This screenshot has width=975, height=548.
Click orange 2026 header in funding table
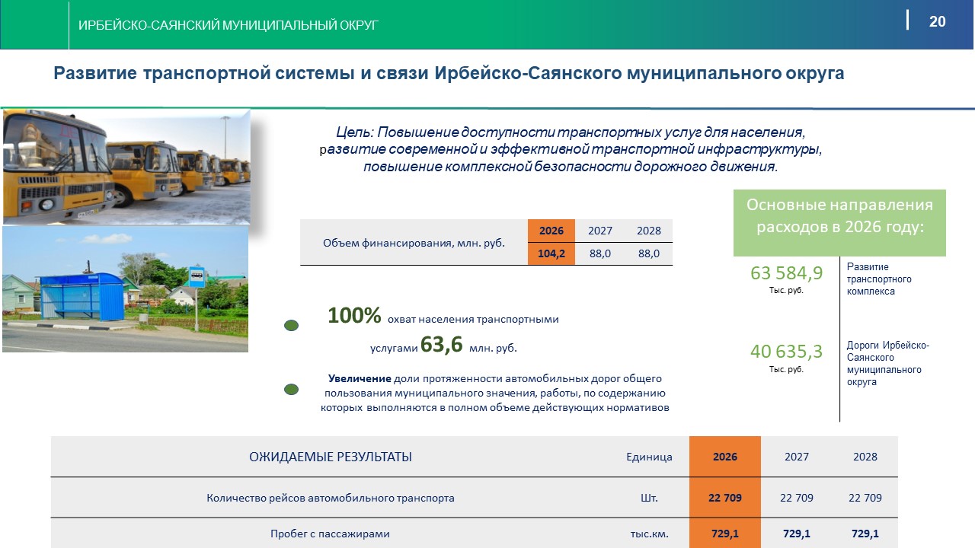coord(551,231)
